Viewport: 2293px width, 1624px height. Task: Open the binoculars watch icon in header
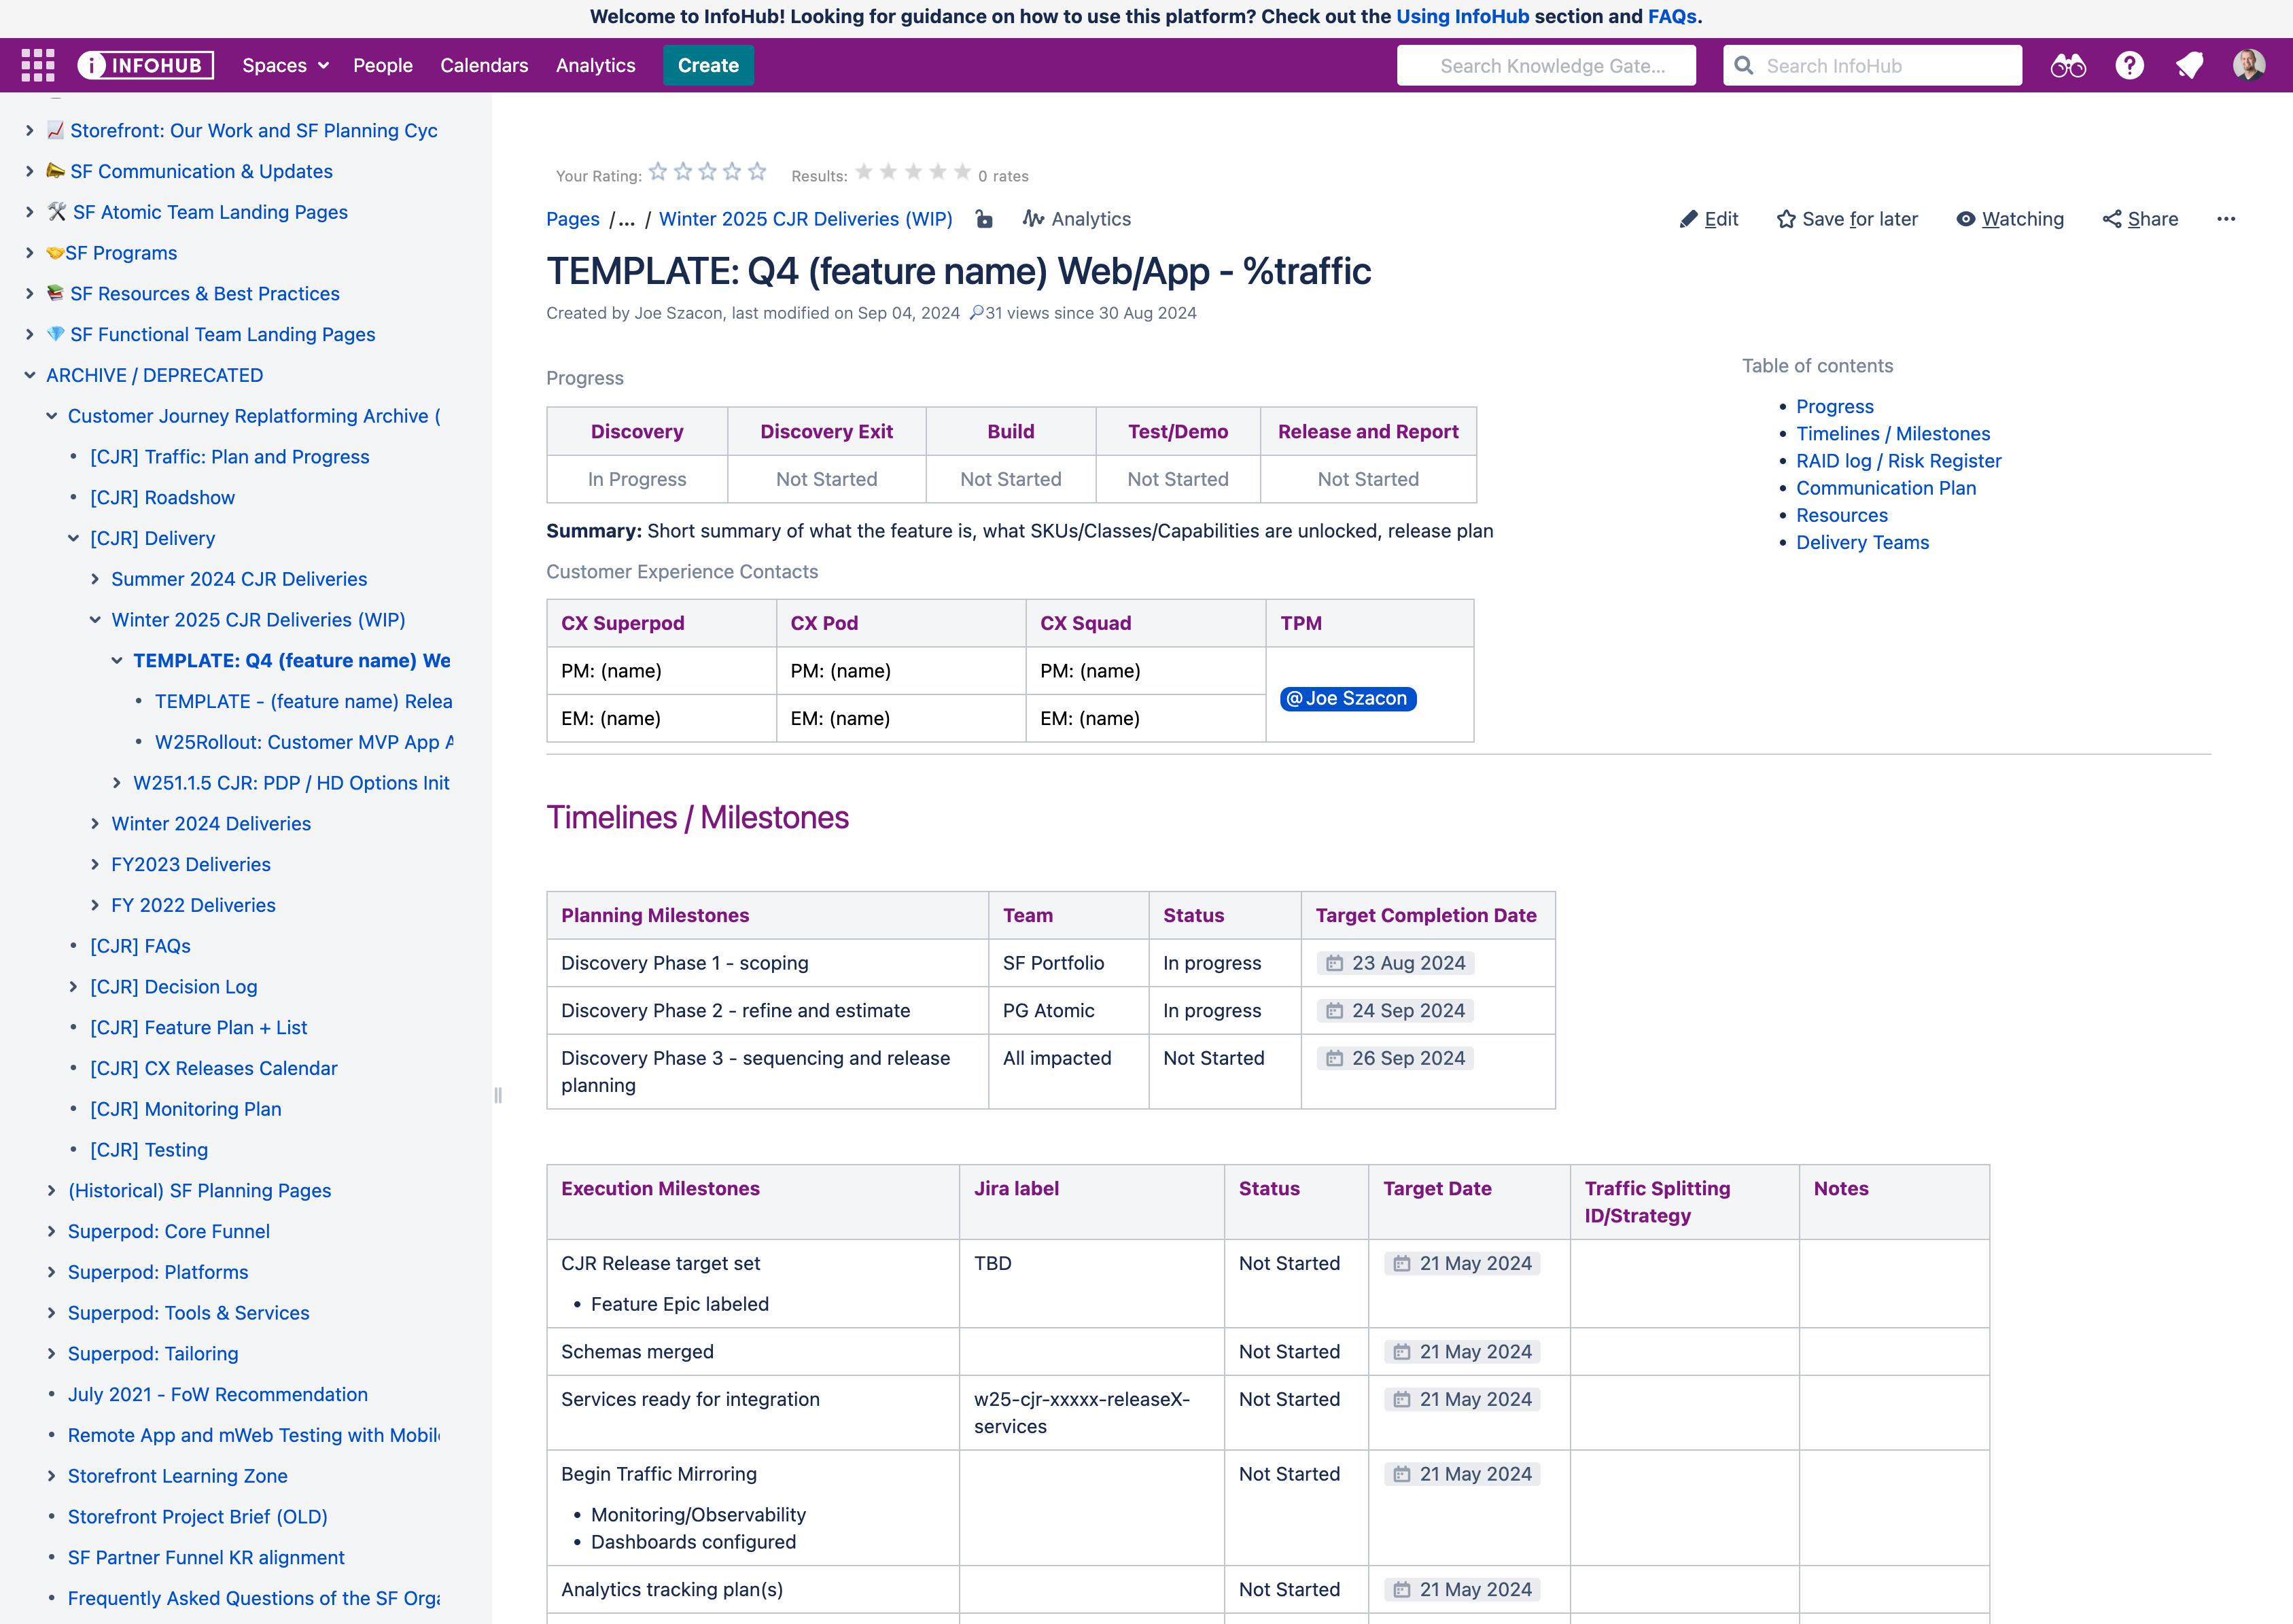click(2068, 65)
